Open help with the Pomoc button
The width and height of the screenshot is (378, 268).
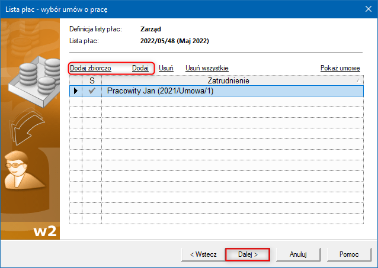point(349,254)
